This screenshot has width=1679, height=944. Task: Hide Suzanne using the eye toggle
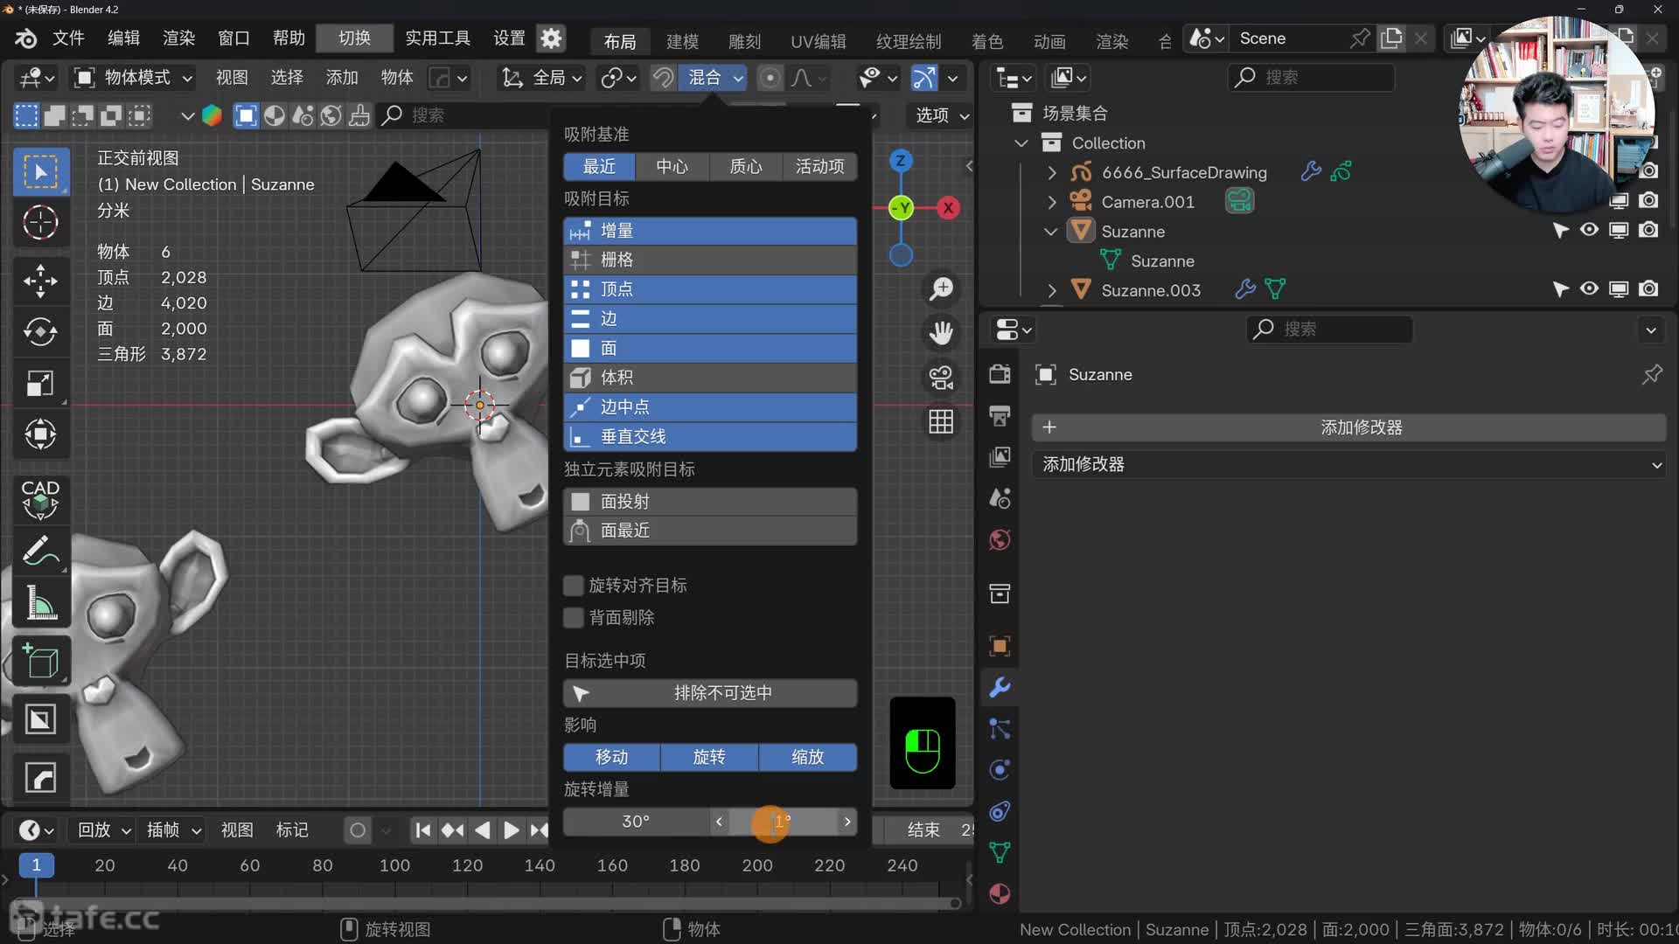pyautogui.click(x=1589, y=230)
